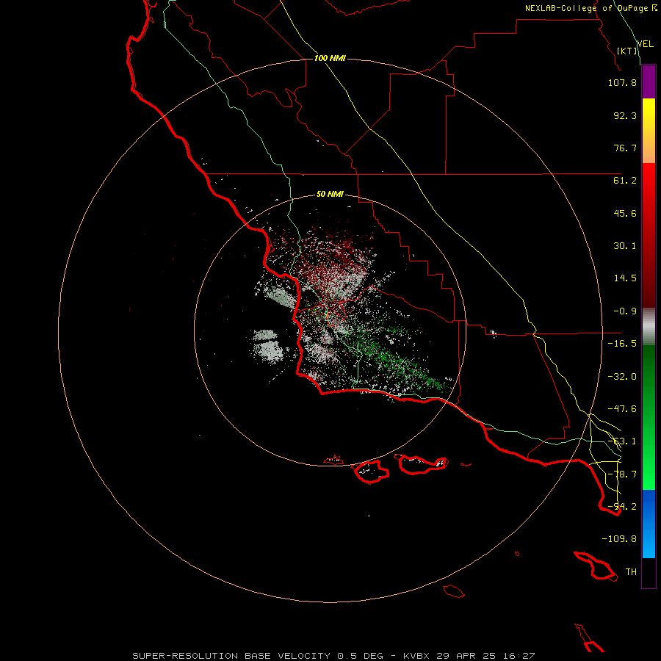The width and height of the screenshot is (661, 661).
Task: Click the VEL legend title
Action: tap(645, 44)
